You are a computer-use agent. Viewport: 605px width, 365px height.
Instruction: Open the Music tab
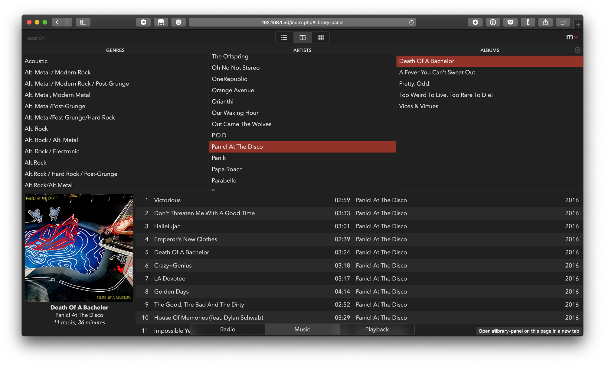coord(302,329)
